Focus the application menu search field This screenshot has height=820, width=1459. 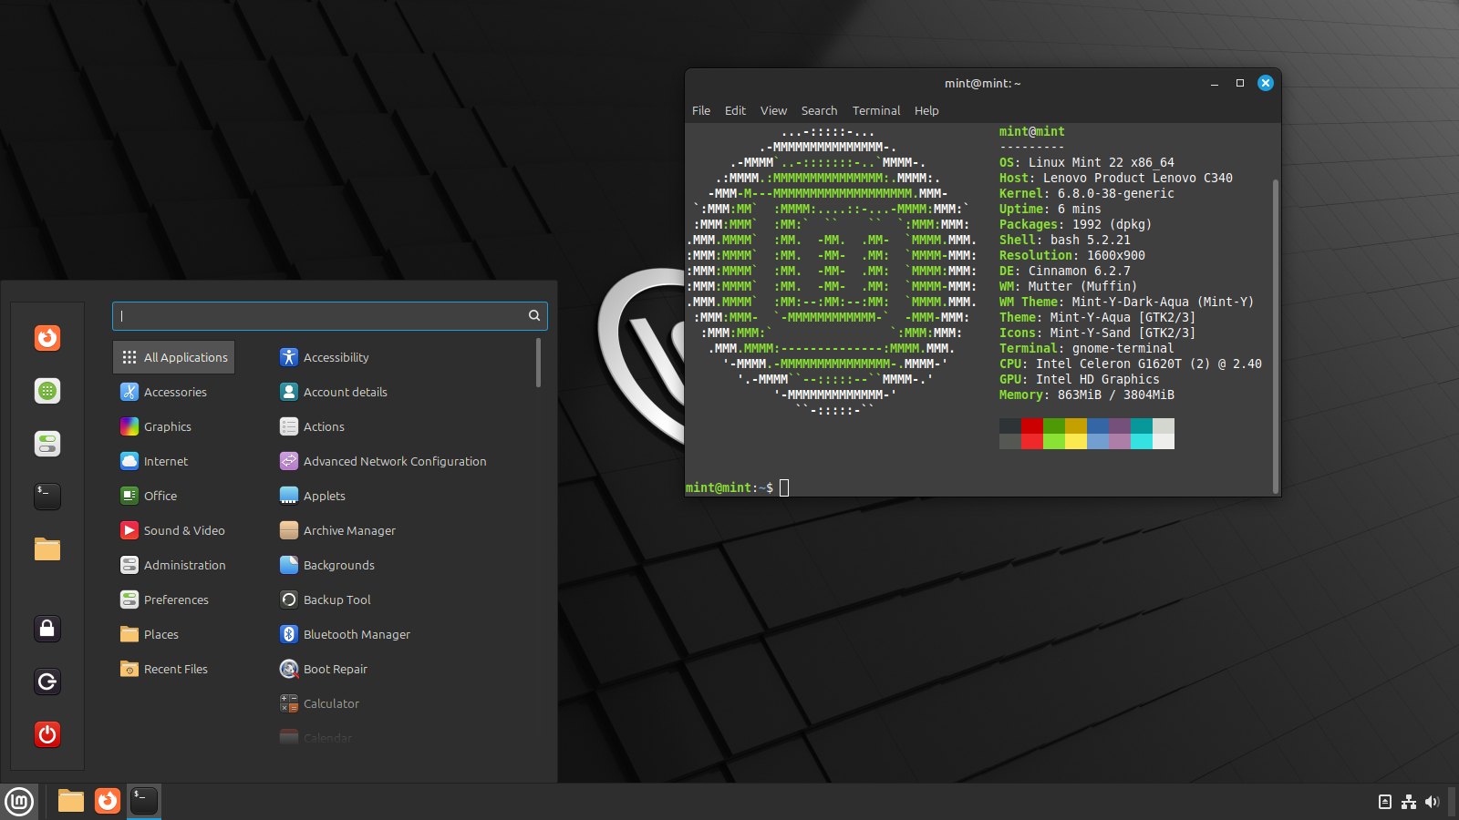(x=330, y=315)
